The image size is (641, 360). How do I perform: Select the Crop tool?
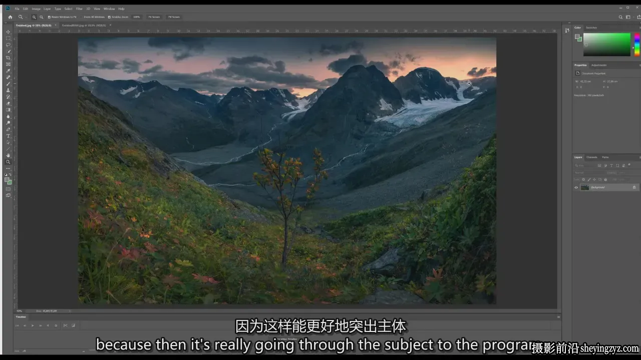click(8, 58)
